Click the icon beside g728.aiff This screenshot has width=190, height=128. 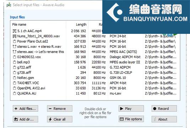[x=15, y=73]
